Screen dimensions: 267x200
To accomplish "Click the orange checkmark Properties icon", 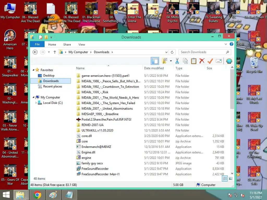I will 210,61.
